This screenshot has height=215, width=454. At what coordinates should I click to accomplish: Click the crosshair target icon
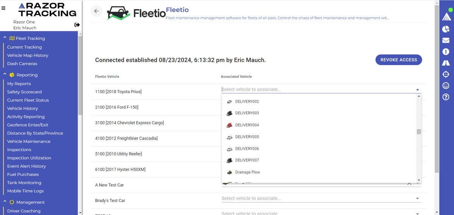pos(446,74)
